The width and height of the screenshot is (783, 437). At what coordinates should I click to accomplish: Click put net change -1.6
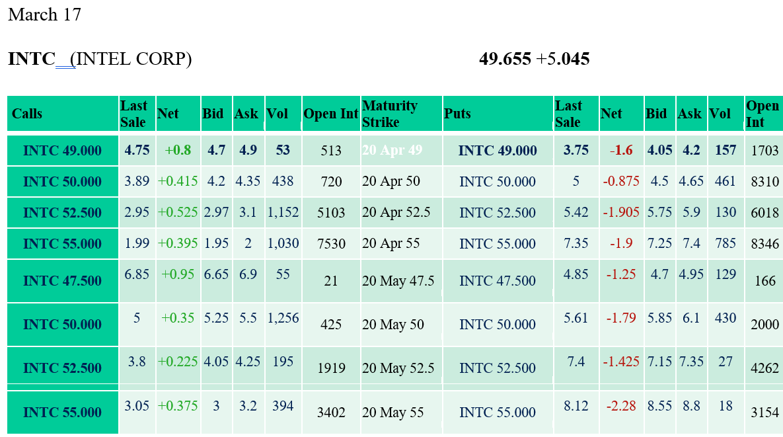tap(621, 150)
